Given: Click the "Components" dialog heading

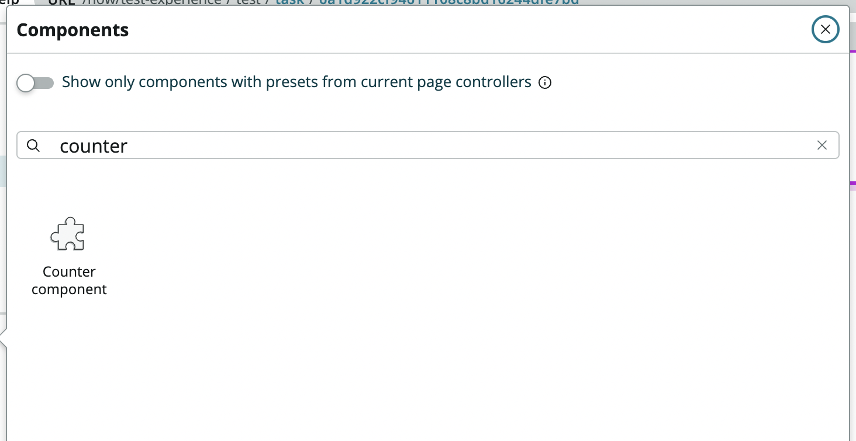Looking at the screenshot, I should [x=73, y=30].
